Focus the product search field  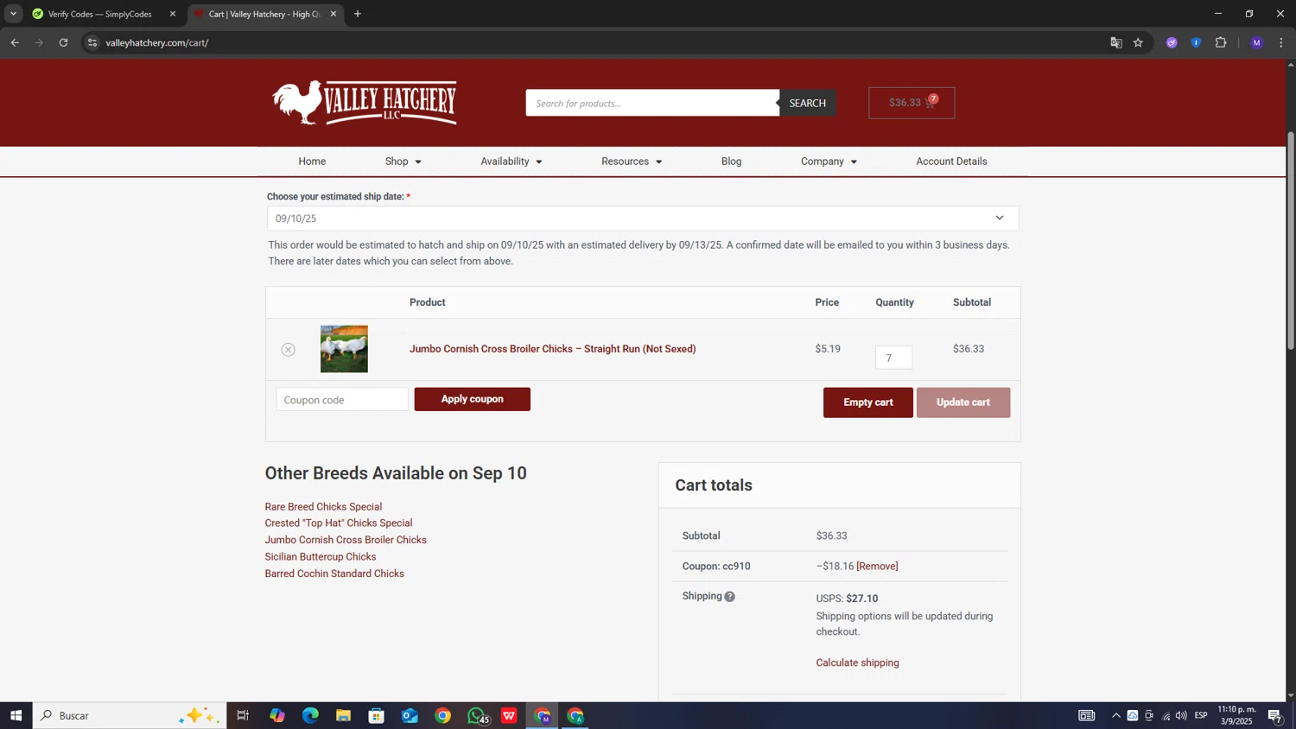[652, 103]
